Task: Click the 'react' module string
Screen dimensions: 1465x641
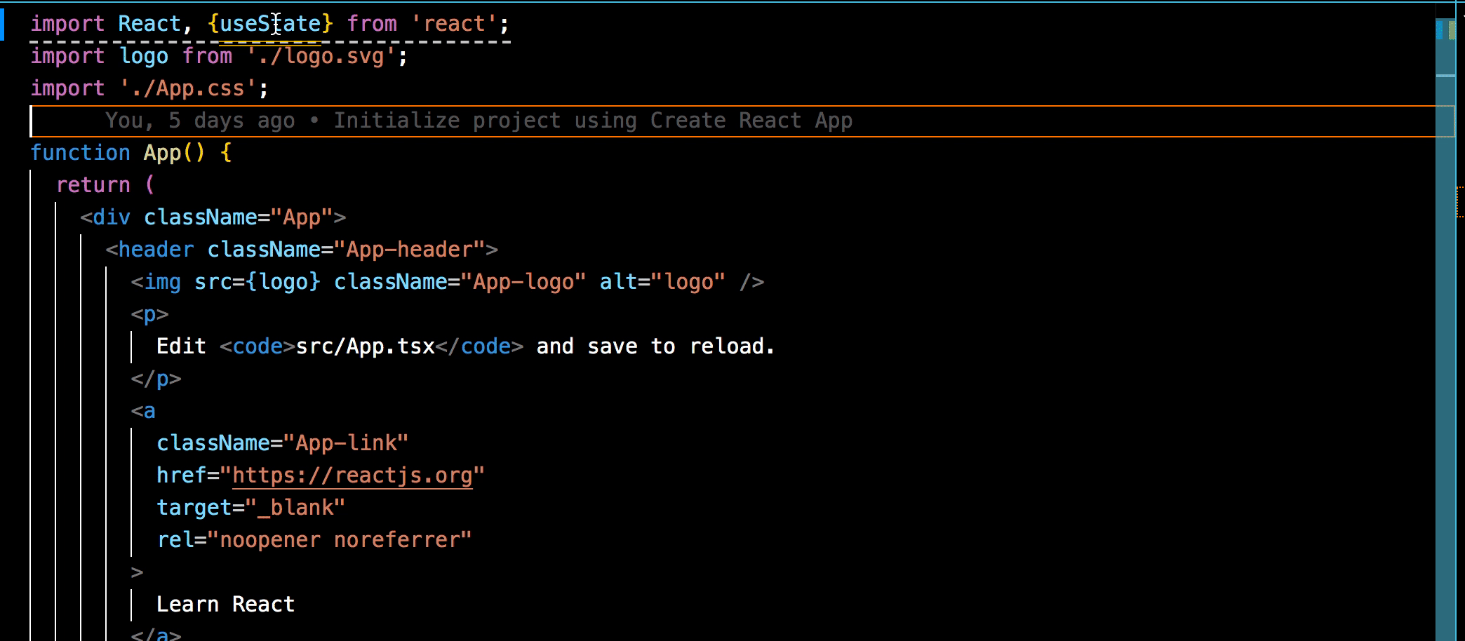Action: pos(454,23)
